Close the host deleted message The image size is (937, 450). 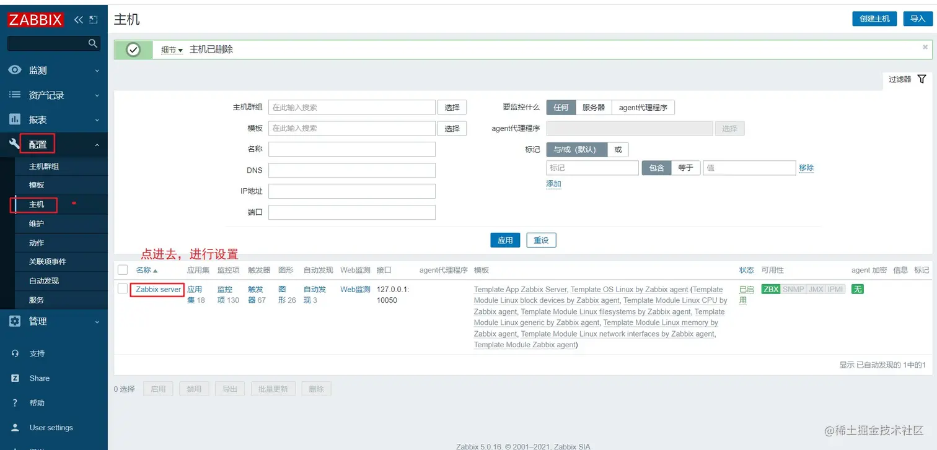(x=925, y=47)
